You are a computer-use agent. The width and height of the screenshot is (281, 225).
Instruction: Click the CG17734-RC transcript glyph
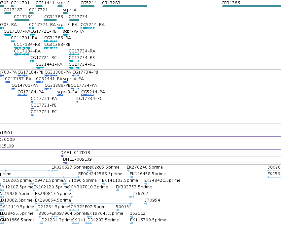[74, 68]
